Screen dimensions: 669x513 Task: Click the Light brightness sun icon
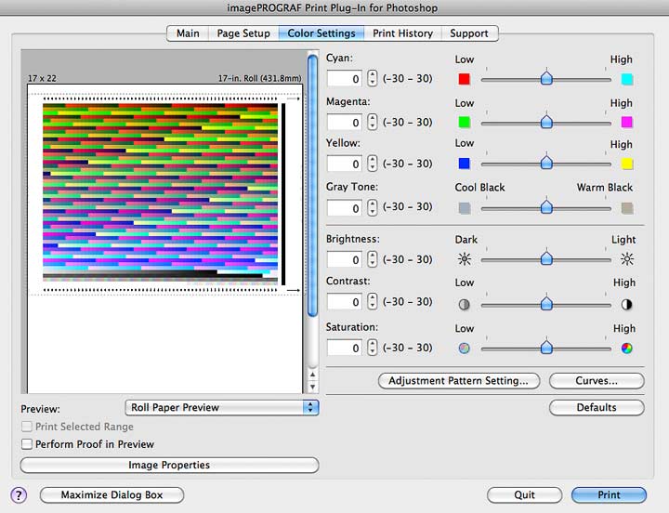click(627, 259)
